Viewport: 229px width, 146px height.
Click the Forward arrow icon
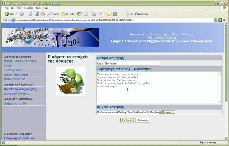22,14
